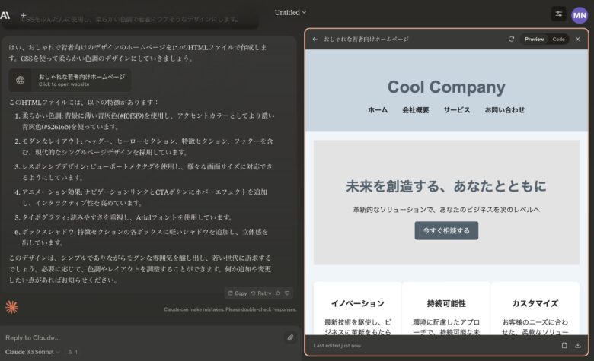This screenshot has height=361, width=594.
Task: Open chat controls sliders icon
Action: point(559,14)
